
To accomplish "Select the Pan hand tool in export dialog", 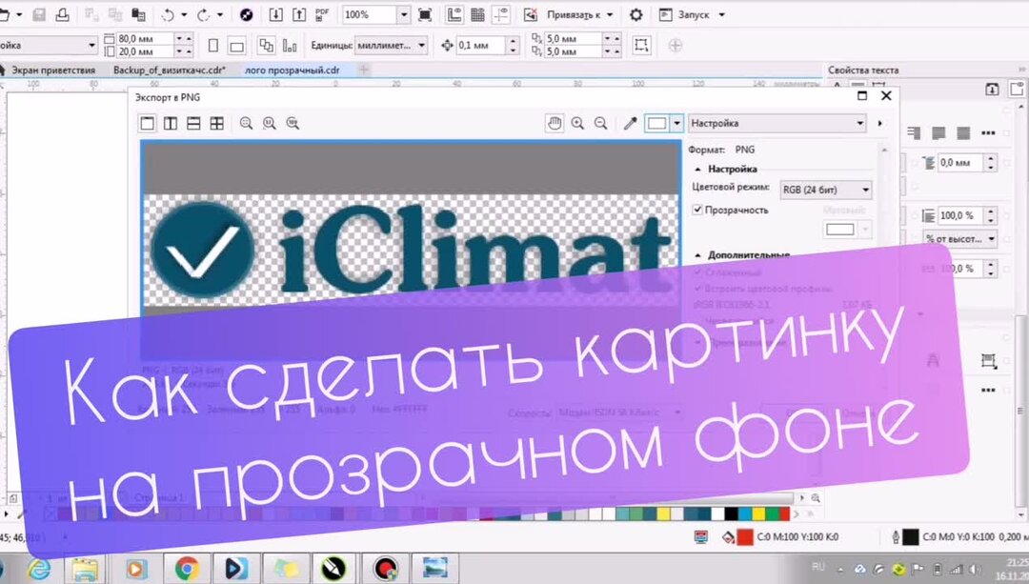I will [555, 123].
